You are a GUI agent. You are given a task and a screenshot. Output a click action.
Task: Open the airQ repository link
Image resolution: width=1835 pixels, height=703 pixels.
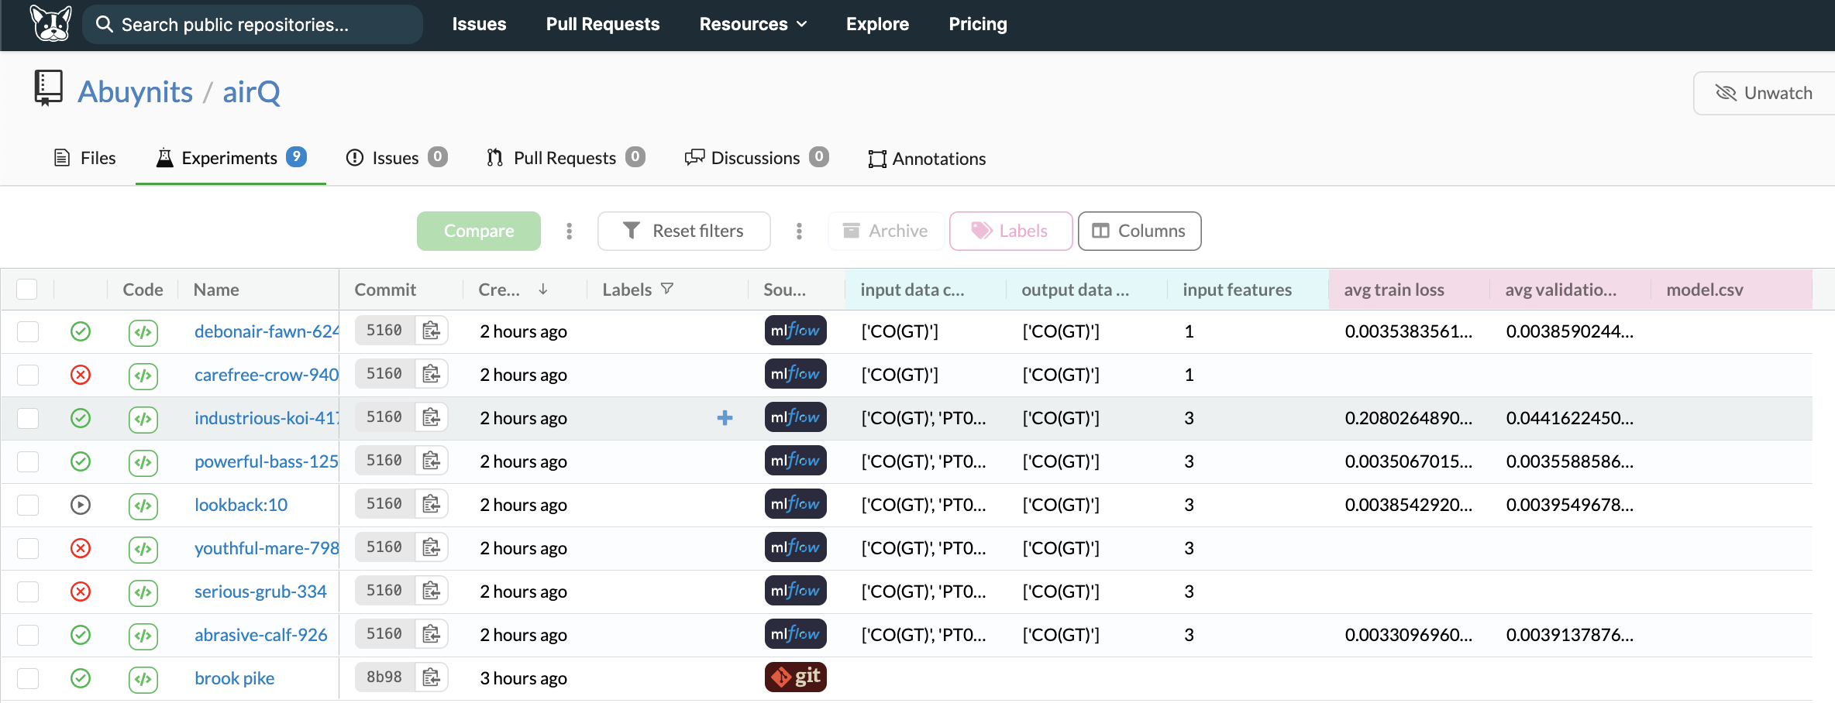click(x=251, y=92)
